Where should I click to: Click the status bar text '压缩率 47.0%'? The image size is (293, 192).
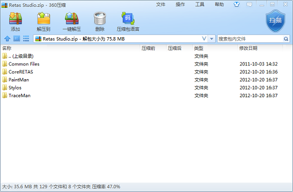[106, 187]
